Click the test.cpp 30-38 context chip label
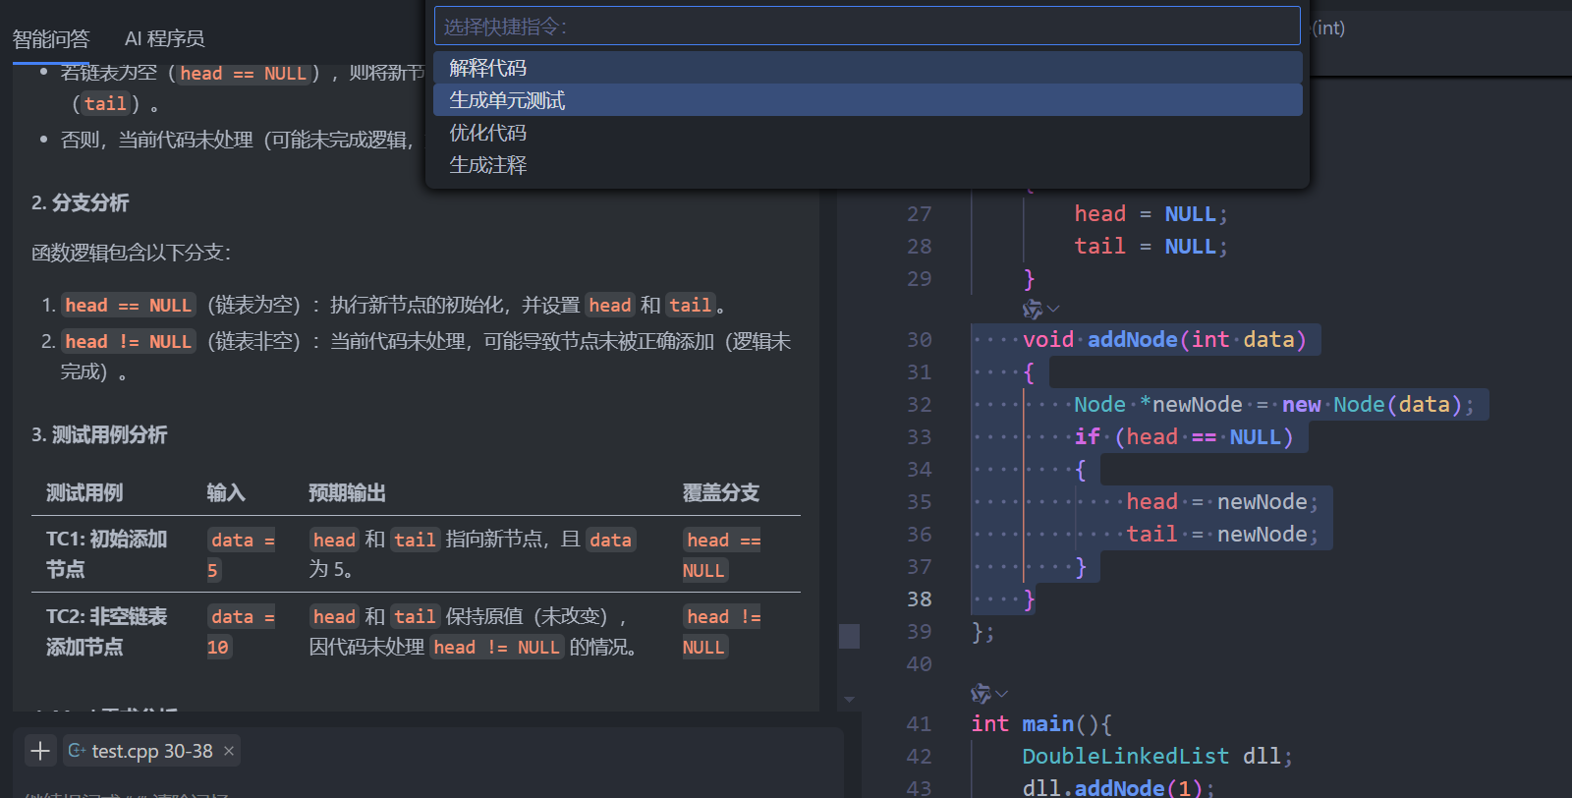 152,751
